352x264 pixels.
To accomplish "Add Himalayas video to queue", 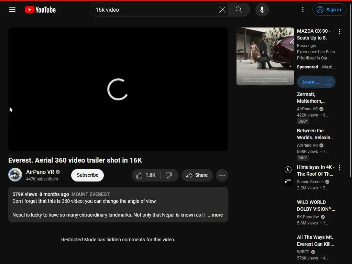I will pos(288,181).
